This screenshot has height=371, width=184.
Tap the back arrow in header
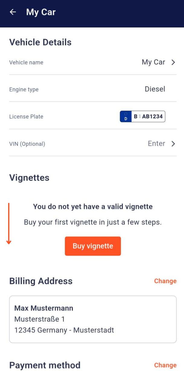[x=13, y=12]
